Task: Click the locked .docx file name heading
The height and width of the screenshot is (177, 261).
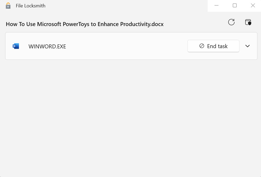Action: pos(85,24)
